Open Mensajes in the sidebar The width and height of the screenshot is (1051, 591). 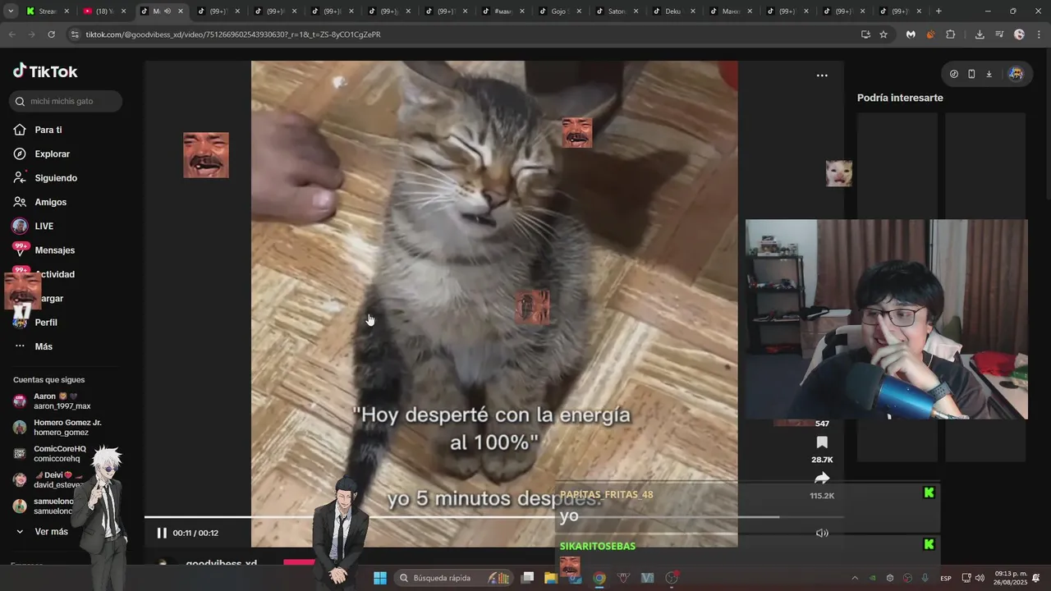click(44, 250)
